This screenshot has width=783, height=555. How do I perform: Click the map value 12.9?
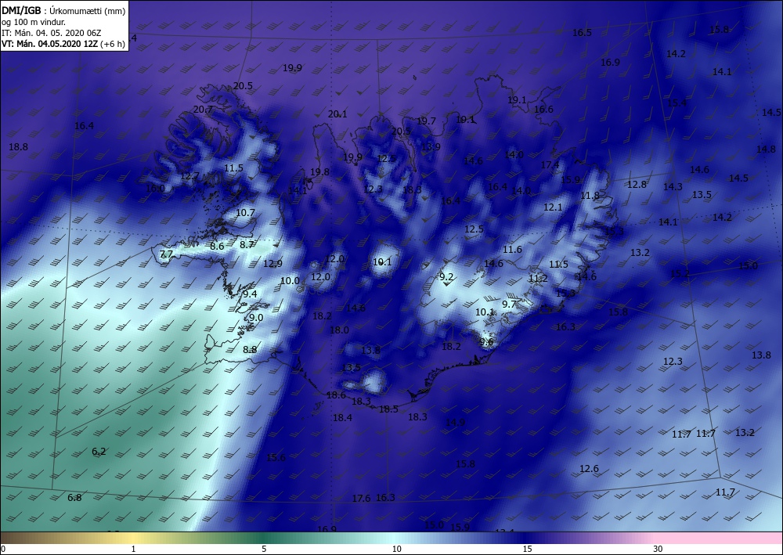click(272, 264)
